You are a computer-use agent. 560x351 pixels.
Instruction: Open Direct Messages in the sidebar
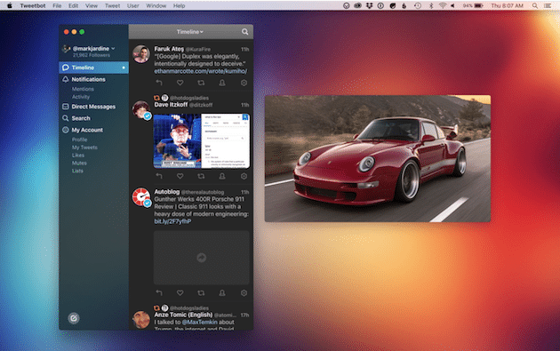click(x=93, y=107)
